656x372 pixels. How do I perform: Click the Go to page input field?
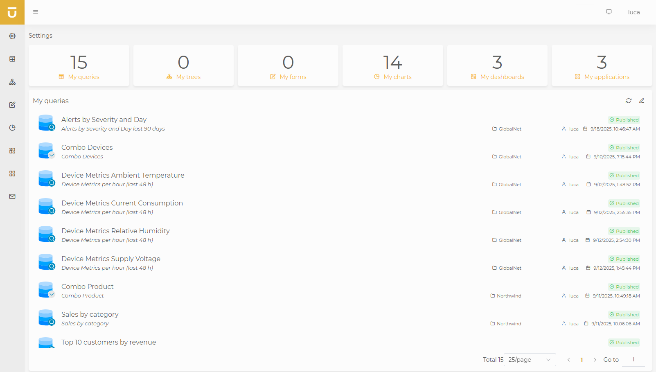[x=633, y=359]
